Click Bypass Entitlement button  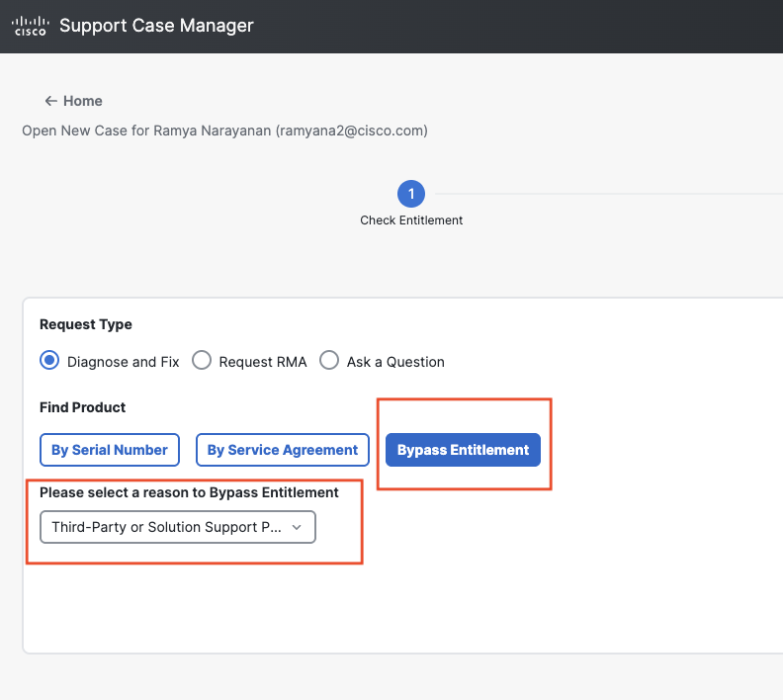tap(463, 450)
